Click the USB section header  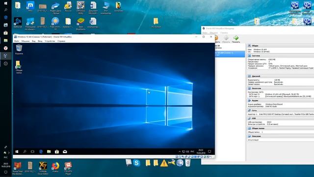[280, 118]
